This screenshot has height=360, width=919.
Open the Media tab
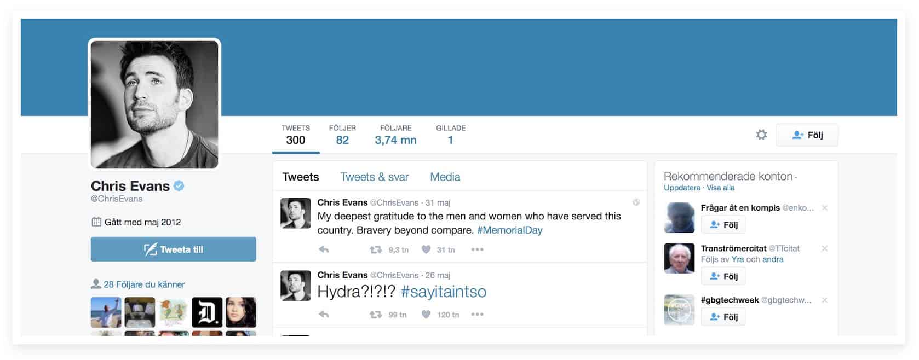pos(445,177)
